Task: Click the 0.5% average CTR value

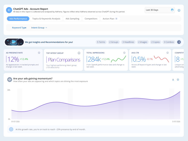Action: [139, 59]
